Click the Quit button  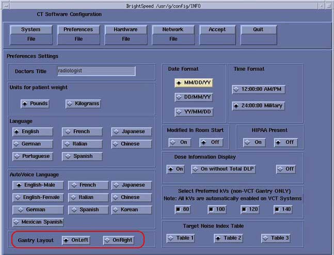[258, 30]
